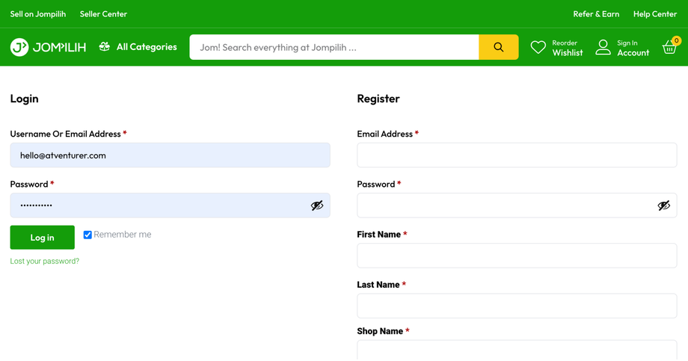Open the shopping basket cart
The height and width of the screenshot is (361, 688).
(669, 48)
